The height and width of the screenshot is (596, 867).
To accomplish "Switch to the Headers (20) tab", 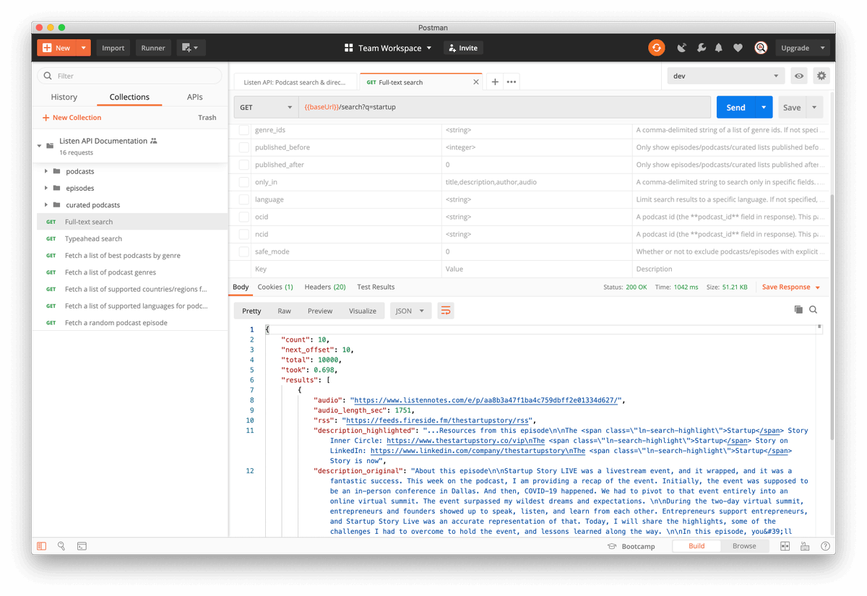I will click(x=324, y=286).
